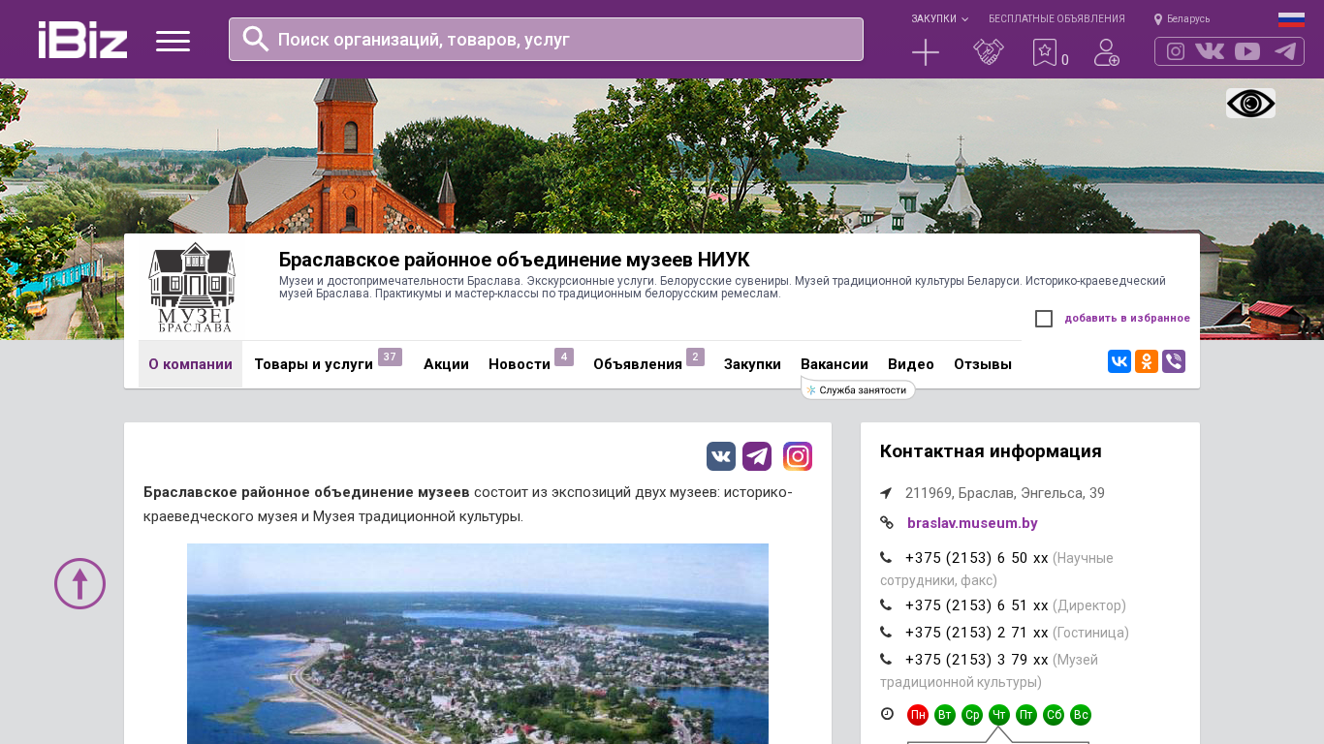The image size is (1324, 744).
Task: Check the 'добавить в избранное' checkbox
Action: point(1044,319)
